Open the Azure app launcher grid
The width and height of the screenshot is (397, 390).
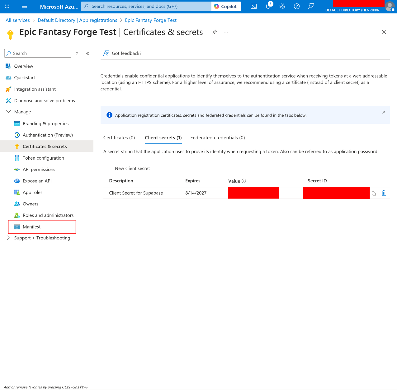(x=7, y=6)
